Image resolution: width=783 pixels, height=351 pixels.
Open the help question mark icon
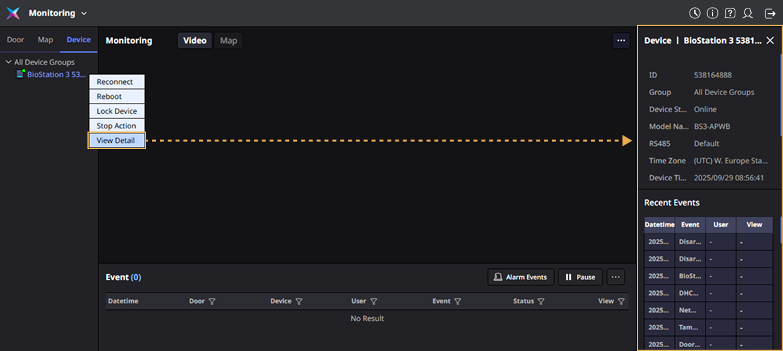pyautogui.click(x=730, y=13)
